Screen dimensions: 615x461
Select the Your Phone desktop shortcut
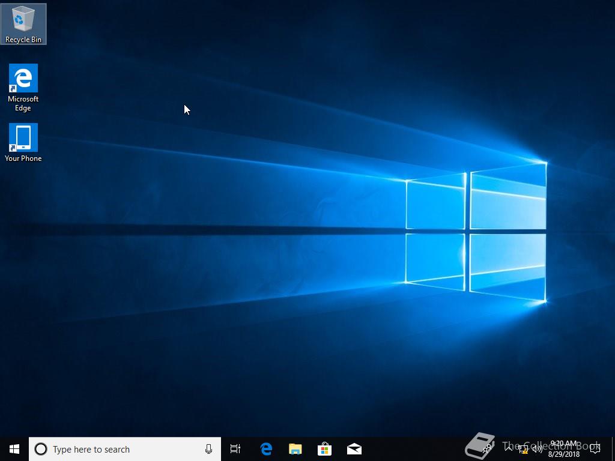[23, 142]
